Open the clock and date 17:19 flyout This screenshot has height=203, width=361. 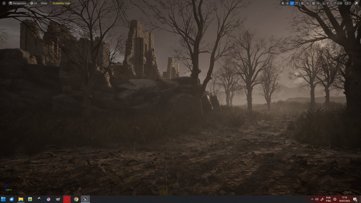point(344,199)
